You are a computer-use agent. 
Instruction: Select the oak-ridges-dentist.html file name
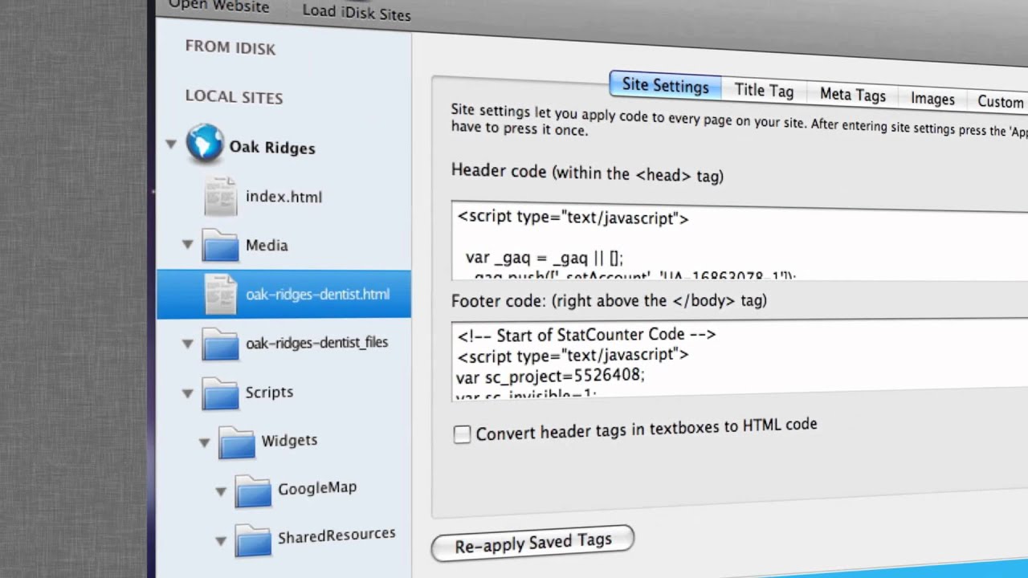click(317, 294)
